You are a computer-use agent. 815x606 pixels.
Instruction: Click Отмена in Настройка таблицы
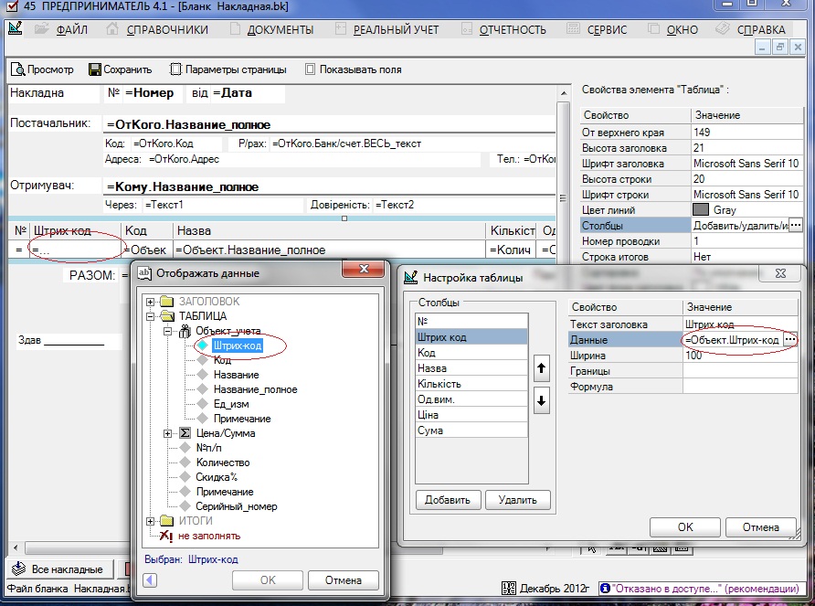(x=760, y=526)
